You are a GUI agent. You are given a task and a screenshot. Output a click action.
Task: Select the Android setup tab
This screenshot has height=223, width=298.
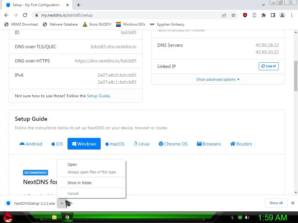[31, 144]
